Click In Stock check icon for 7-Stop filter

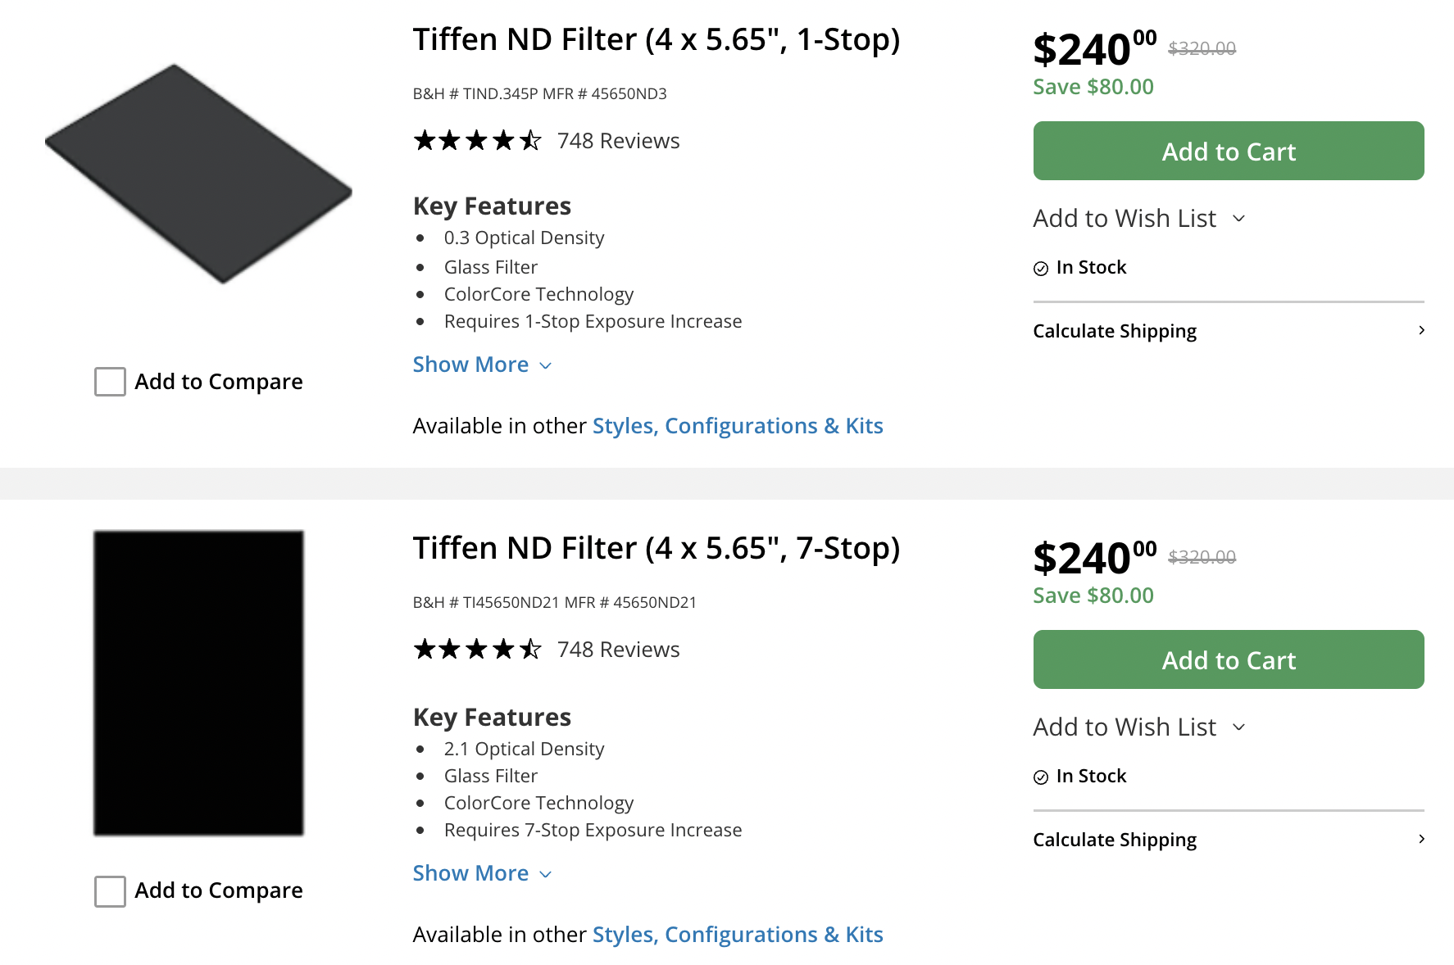pos(1041,777)
